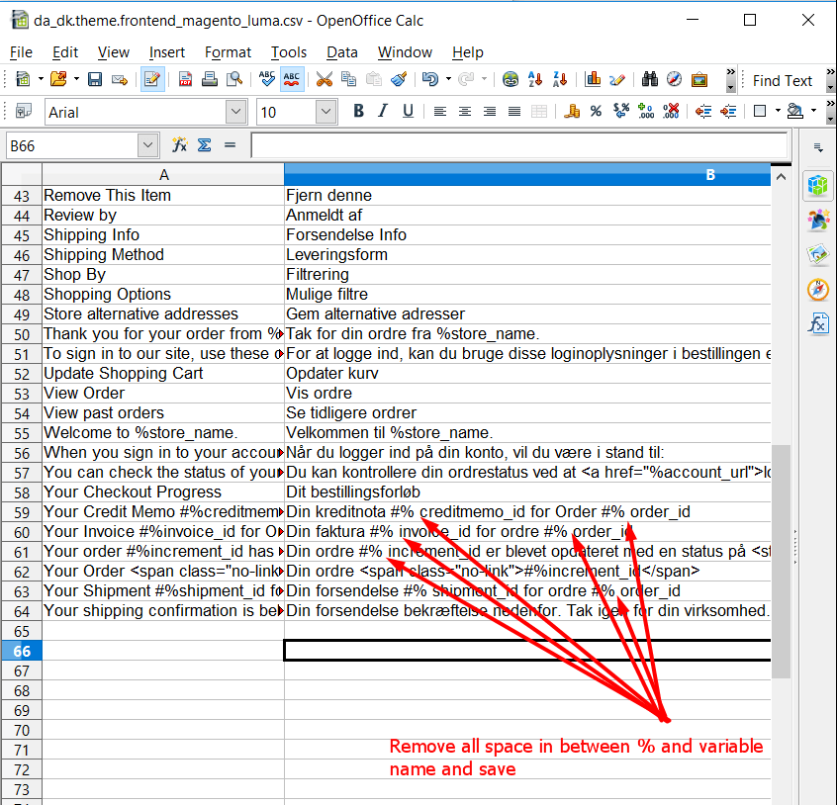
Task: Toggle AutoSpellcheck off
Action: [x=290, y=80]
